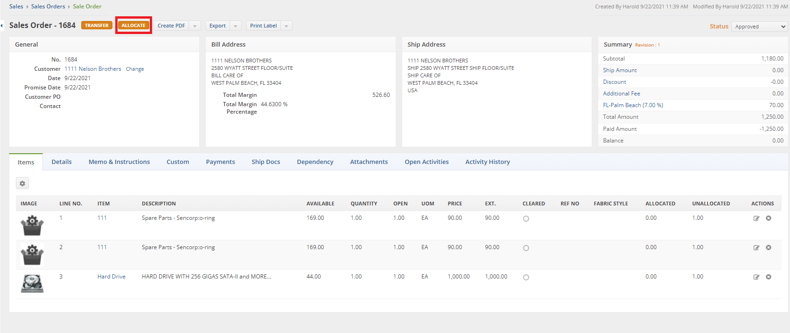Toggle Cleared radio for line 2

point(526,248)
